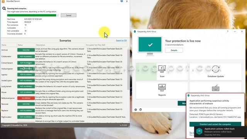Select the Archiver scenario name
Screen dimensions: 247x139
5,50
